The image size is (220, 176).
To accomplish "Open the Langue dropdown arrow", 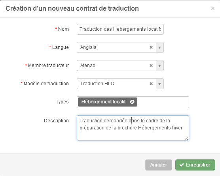I will (160, 47).
